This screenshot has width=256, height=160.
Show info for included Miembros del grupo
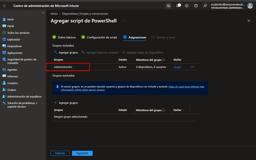click(164, 60)
